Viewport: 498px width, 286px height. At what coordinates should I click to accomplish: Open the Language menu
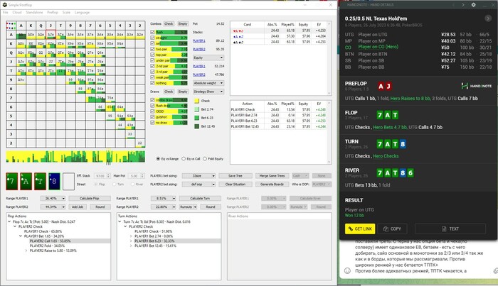tap(82, 12)
